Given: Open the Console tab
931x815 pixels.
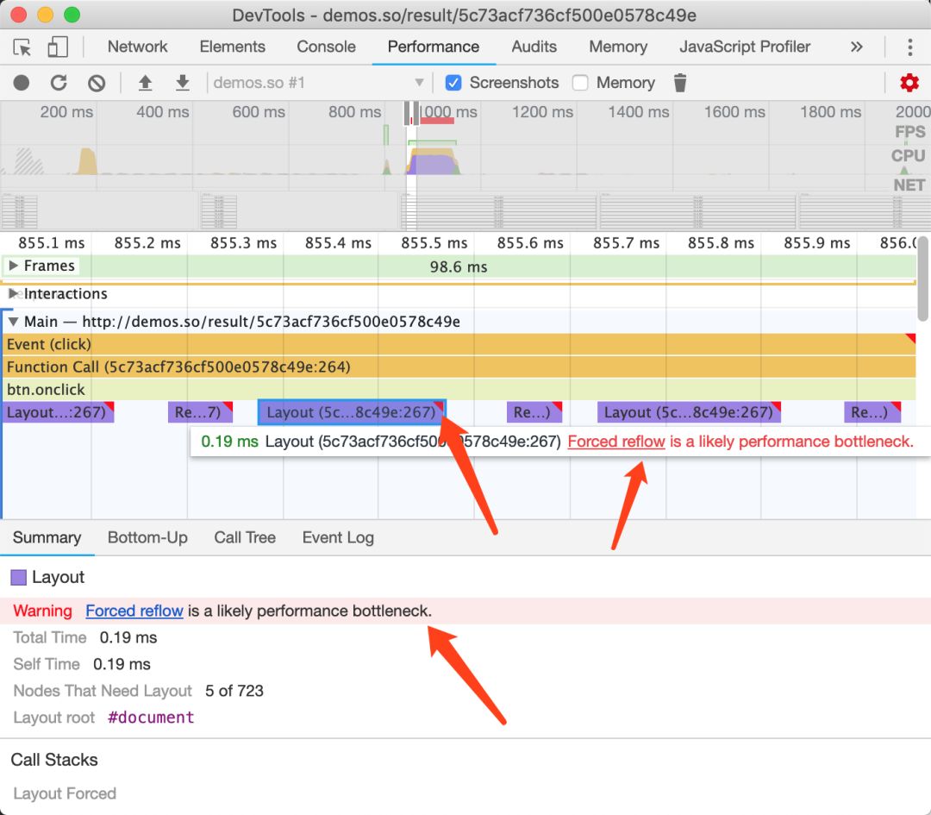Looking at the screenshot, I should (x=326, y=47).
